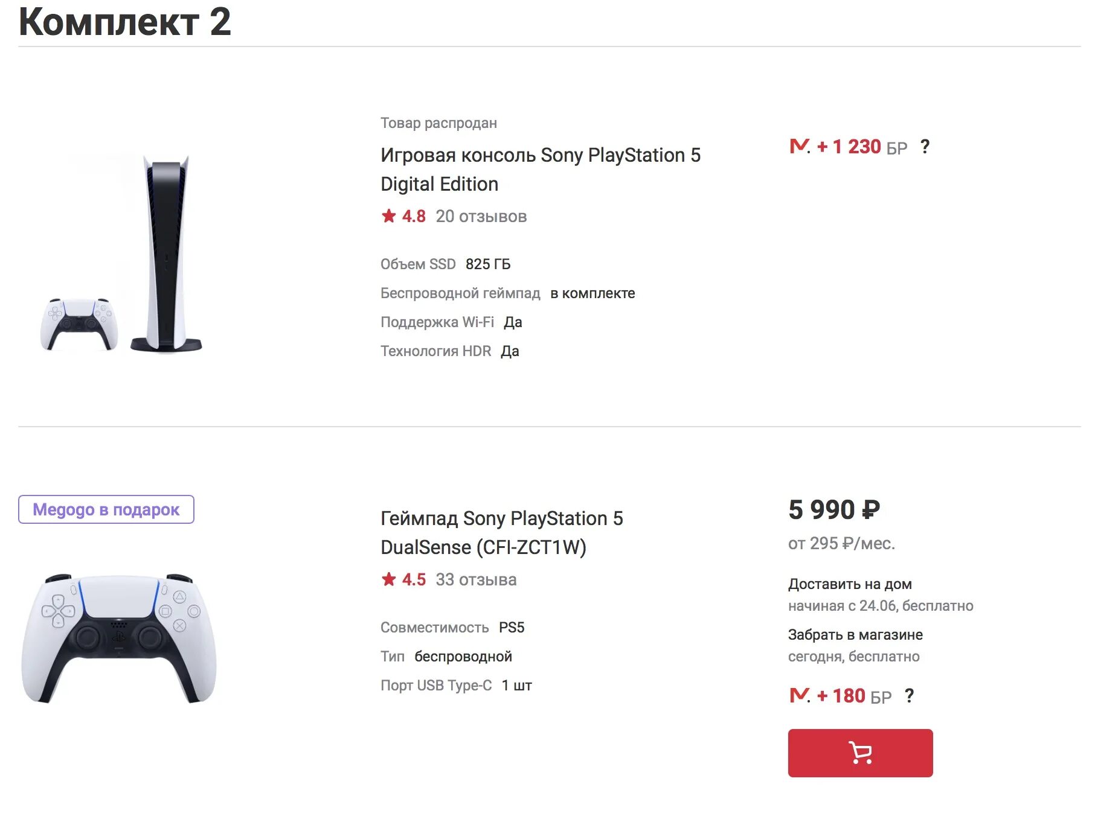Select Забрать в магазине pickup option

855,635
